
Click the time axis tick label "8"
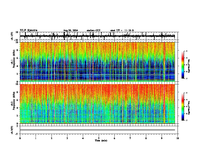pyautogui.click(x=146, y=138)
